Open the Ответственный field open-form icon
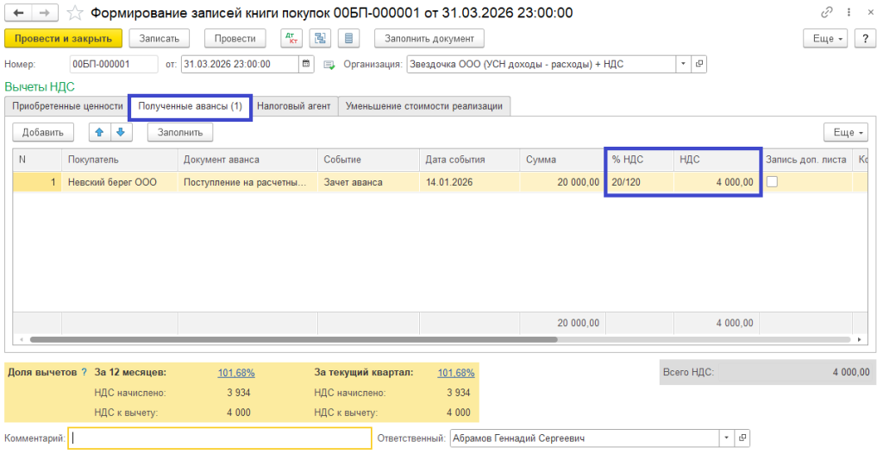 (742, 438)
